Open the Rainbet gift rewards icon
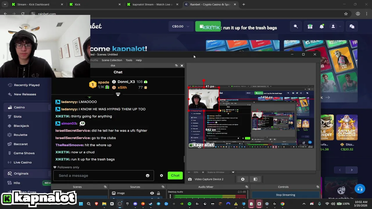This screenshot has width=372, height=209. (310, 26)
